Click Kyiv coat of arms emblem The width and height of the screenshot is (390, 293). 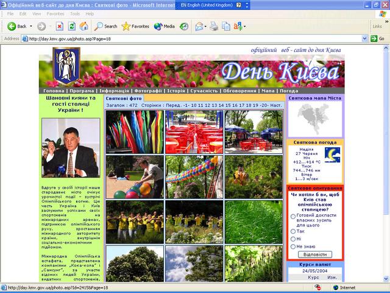coord(66,66)
